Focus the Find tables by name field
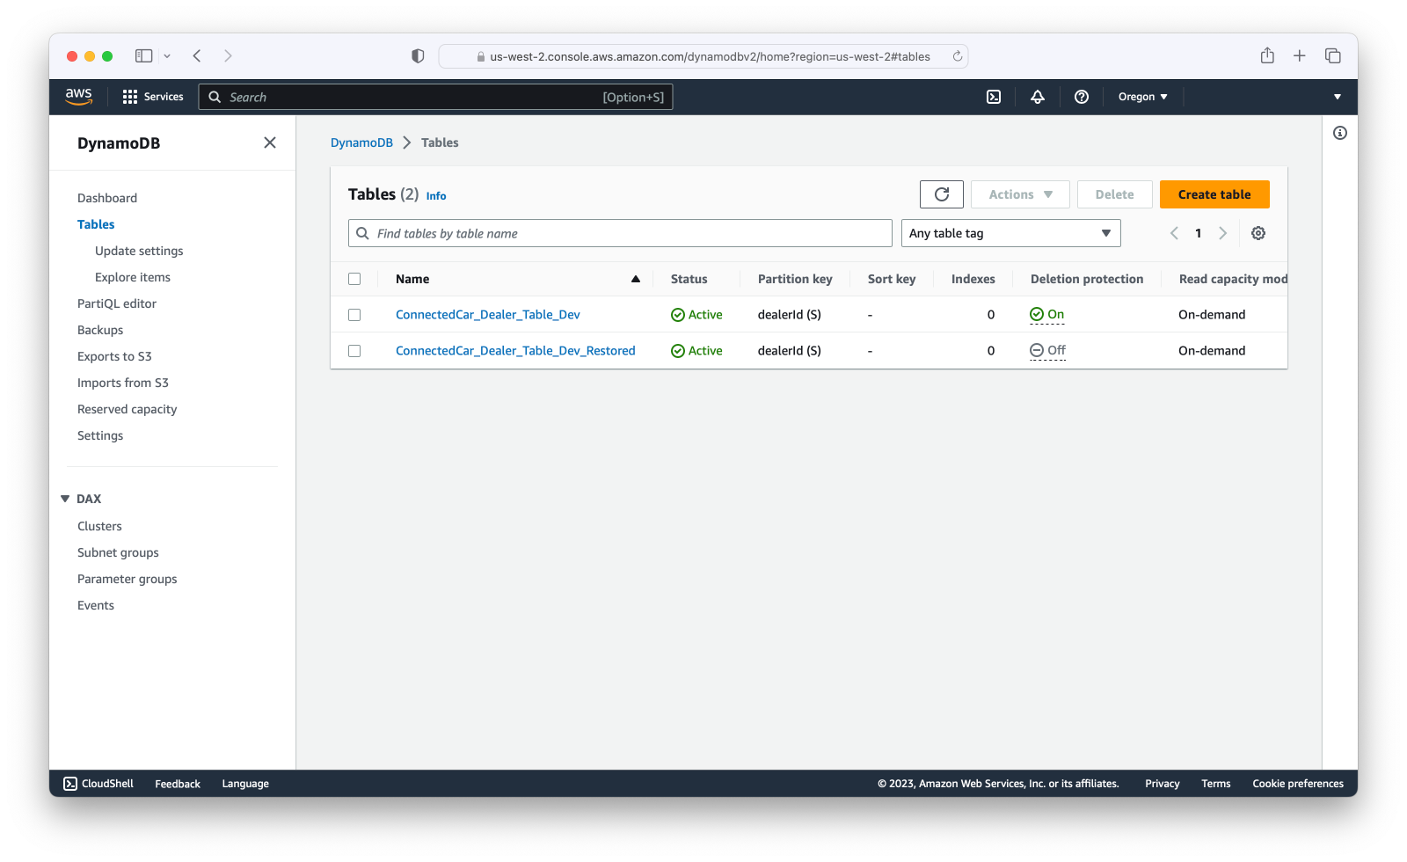Screen dimensions: 1407x862 click(x=620, y=233)
